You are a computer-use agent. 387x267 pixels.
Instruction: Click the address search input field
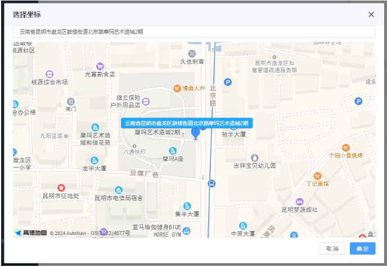pos(193,31)
